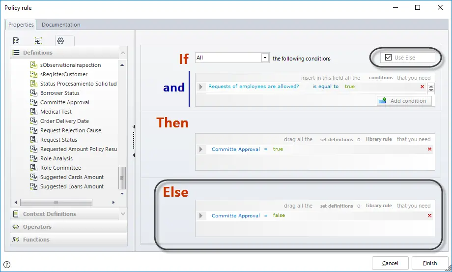Select Suggested Loans Amount definition
The image size is (452, 272).
coord(72,186)
